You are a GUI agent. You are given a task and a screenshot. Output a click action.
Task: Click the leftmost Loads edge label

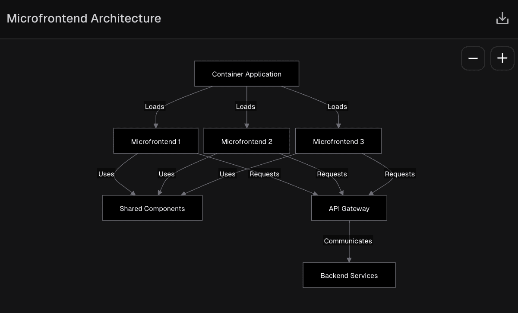155,106
